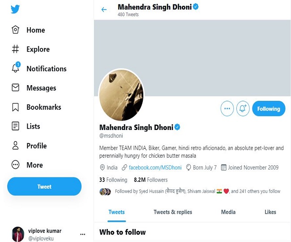Switch to the Media tab

tap(228, 212)
